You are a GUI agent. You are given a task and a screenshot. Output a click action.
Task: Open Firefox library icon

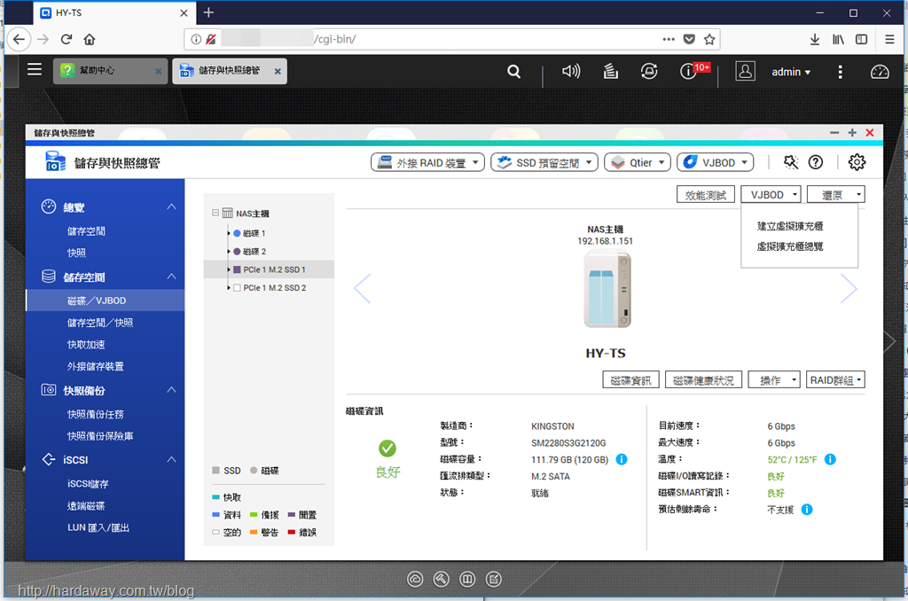(x=838, y=39)
